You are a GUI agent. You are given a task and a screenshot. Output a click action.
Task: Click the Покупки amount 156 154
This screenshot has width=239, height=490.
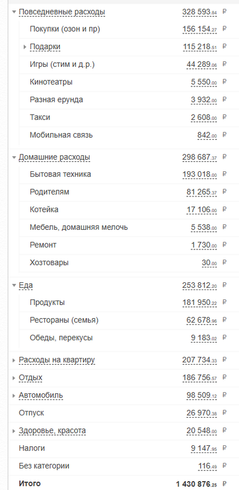[200, 29]
